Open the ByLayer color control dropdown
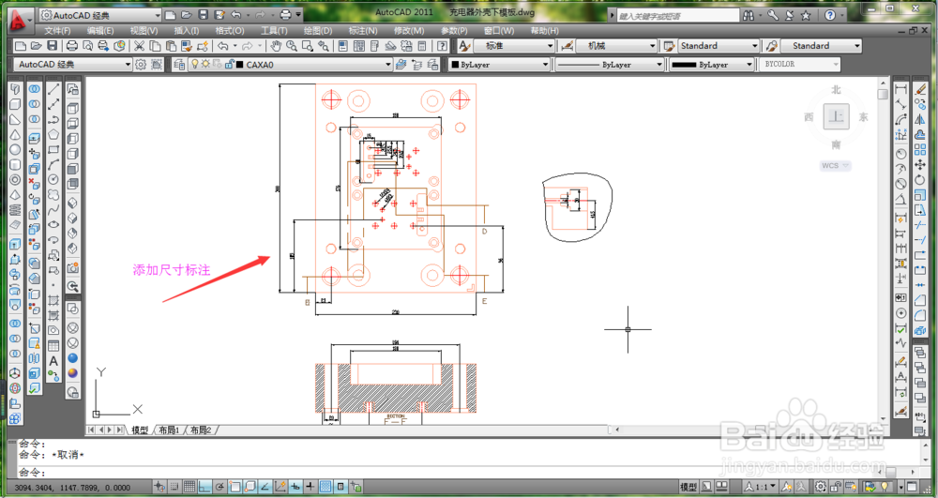The image size is (938, 498). [x=500, y=65]
